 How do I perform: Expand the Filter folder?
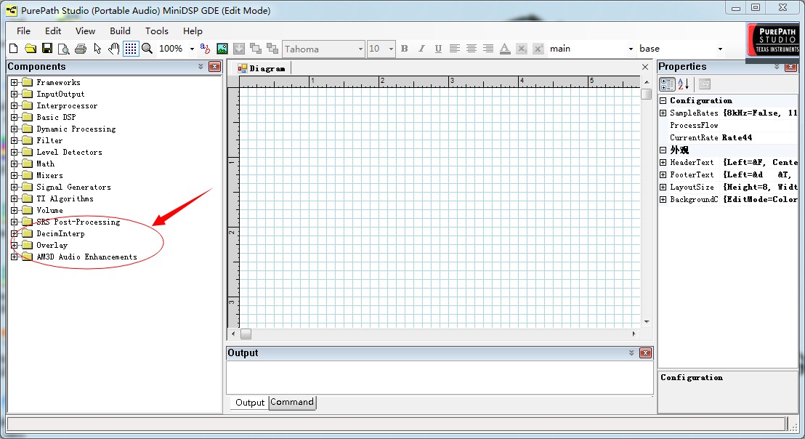tap(15, 140)
